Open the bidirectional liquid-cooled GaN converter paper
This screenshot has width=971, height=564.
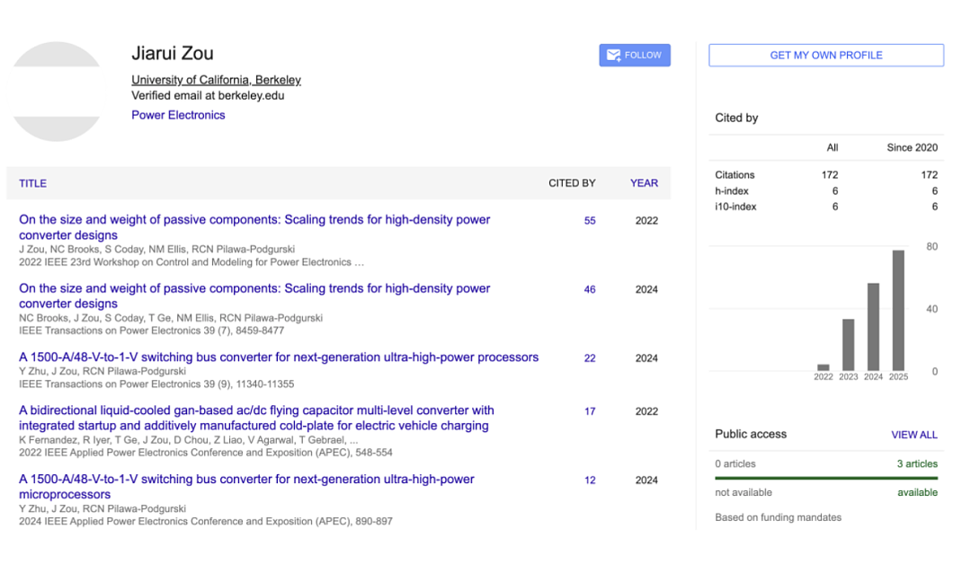[x=256, y=418]
